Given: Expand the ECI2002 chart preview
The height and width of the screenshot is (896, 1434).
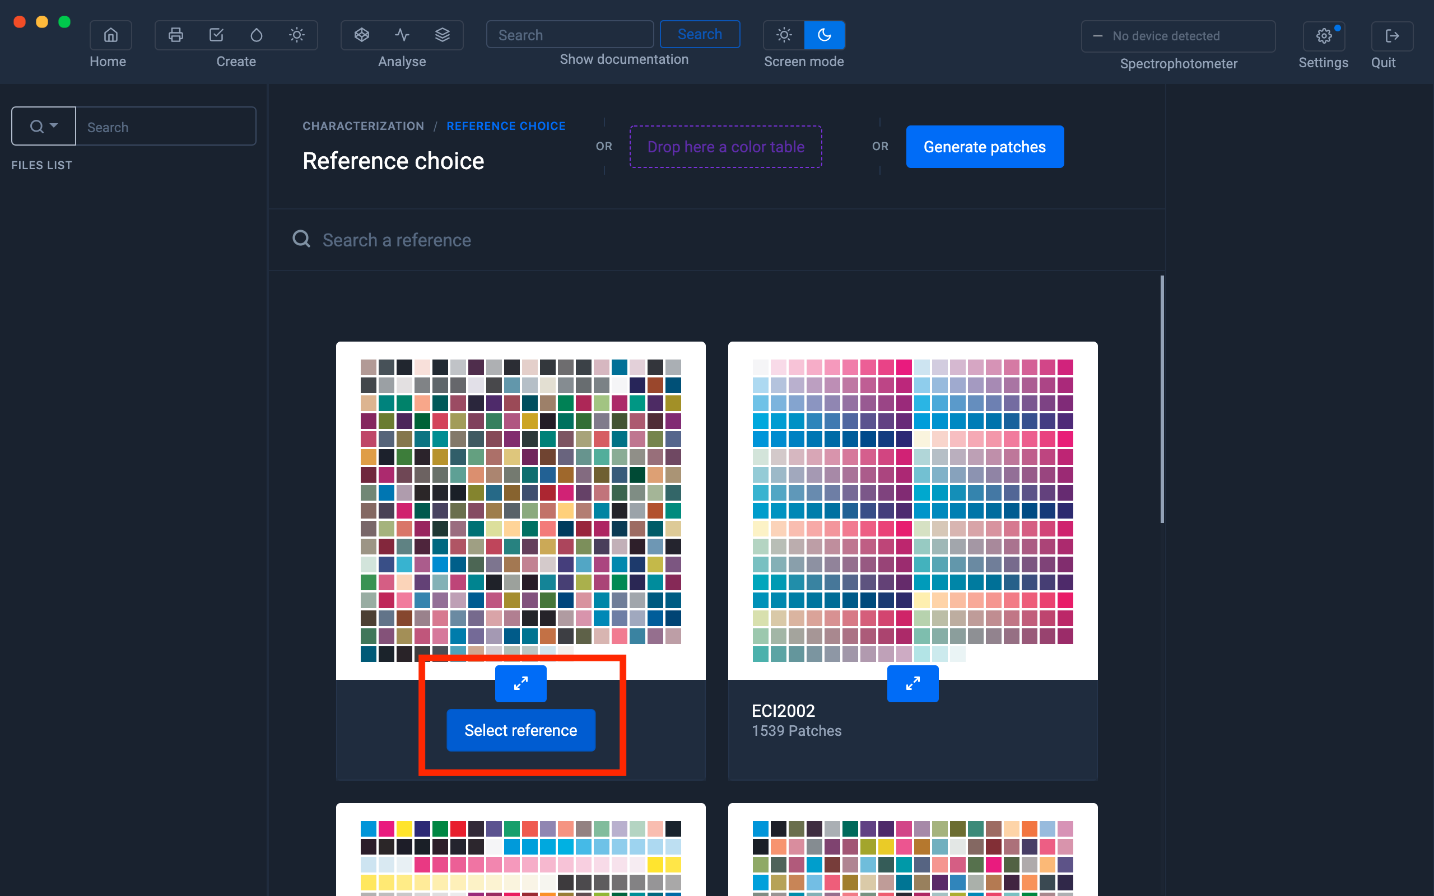Looking at the screenshot, I should 912,683.
